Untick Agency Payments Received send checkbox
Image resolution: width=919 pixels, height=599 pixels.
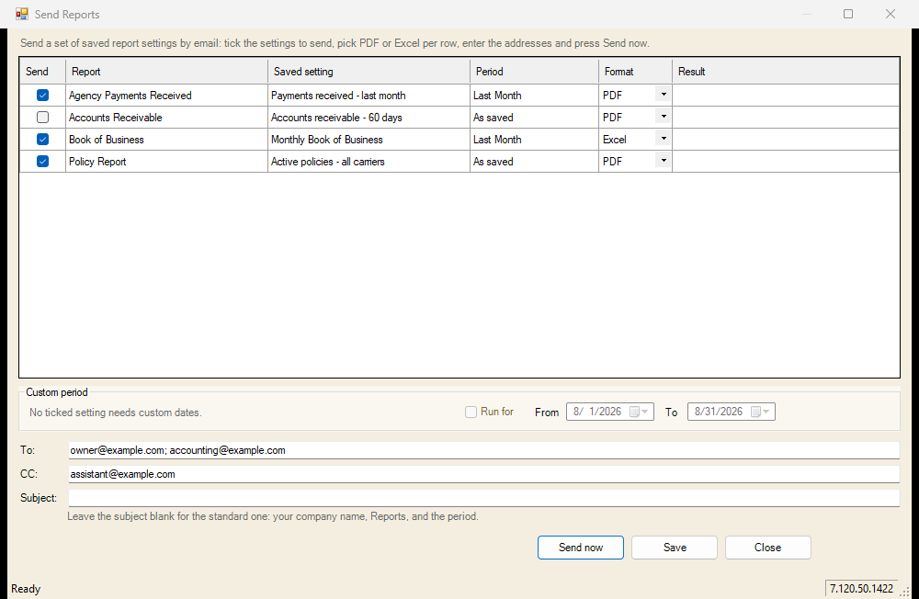coord(43,95)
